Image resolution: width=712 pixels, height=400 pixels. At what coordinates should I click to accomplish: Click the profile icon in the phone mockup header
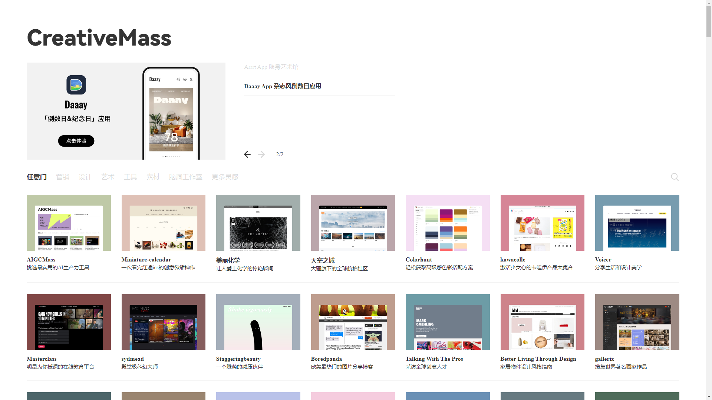pos(191,79)
